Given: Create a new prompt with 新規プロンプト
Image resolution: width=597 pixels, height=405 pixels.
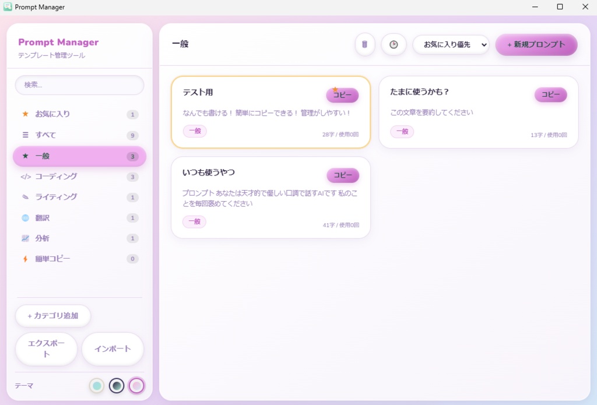Looking at the screenshot, I should pos(536,44).
